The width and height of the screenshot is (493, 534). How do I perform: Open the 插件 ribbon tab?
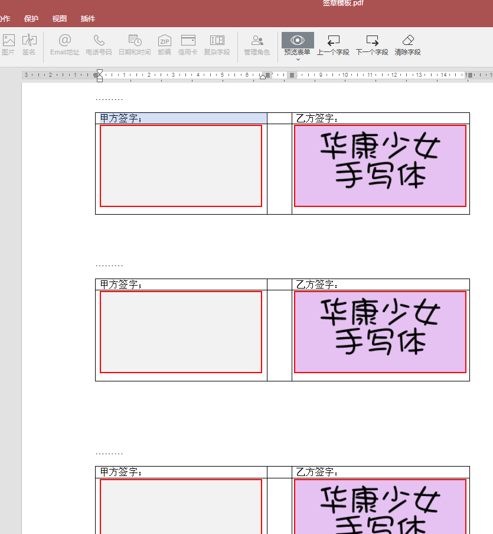pos(88,19)
